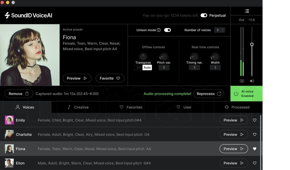Select Charlotte's thumbnail in the voice list

coord(9,134)
